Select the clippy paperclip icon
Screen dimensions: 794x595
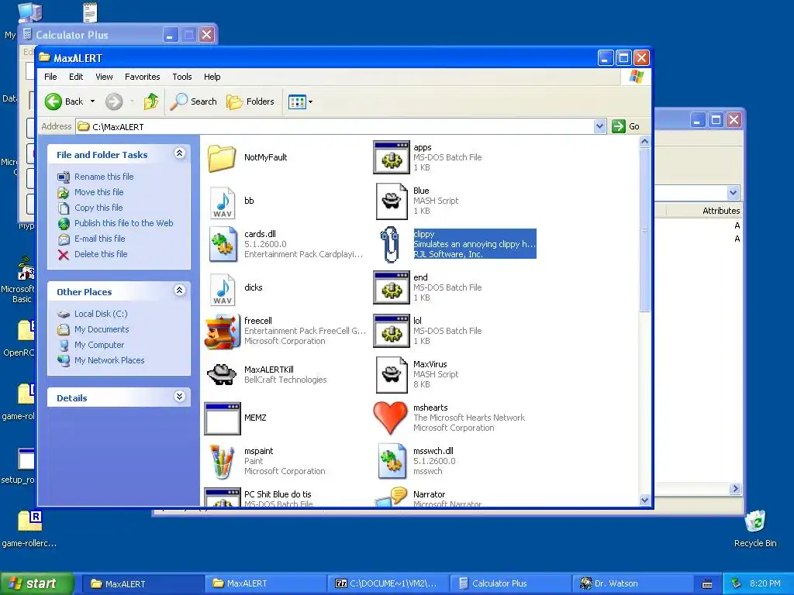pyautogui.click(x=390, y=244)
